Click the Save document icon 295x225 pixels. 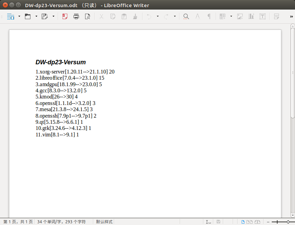click(44, 16)
